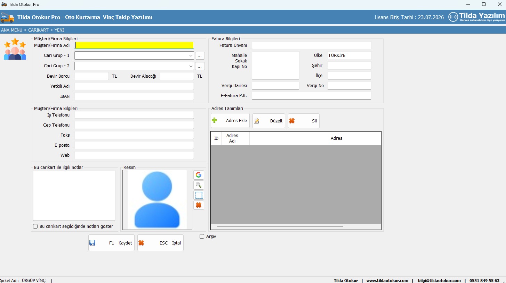506x283 pixels.
Task: Click the Sil delete address button
Action: 304,121
